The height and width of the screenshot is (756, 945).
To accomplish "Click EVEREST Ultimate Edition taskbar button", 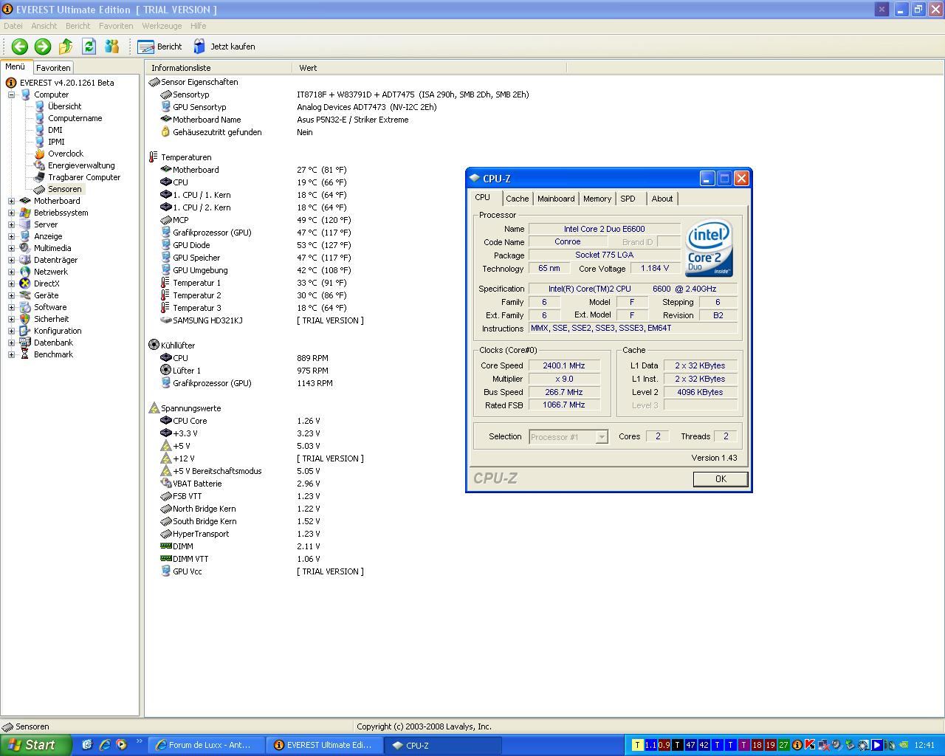I will click(324, 745).
